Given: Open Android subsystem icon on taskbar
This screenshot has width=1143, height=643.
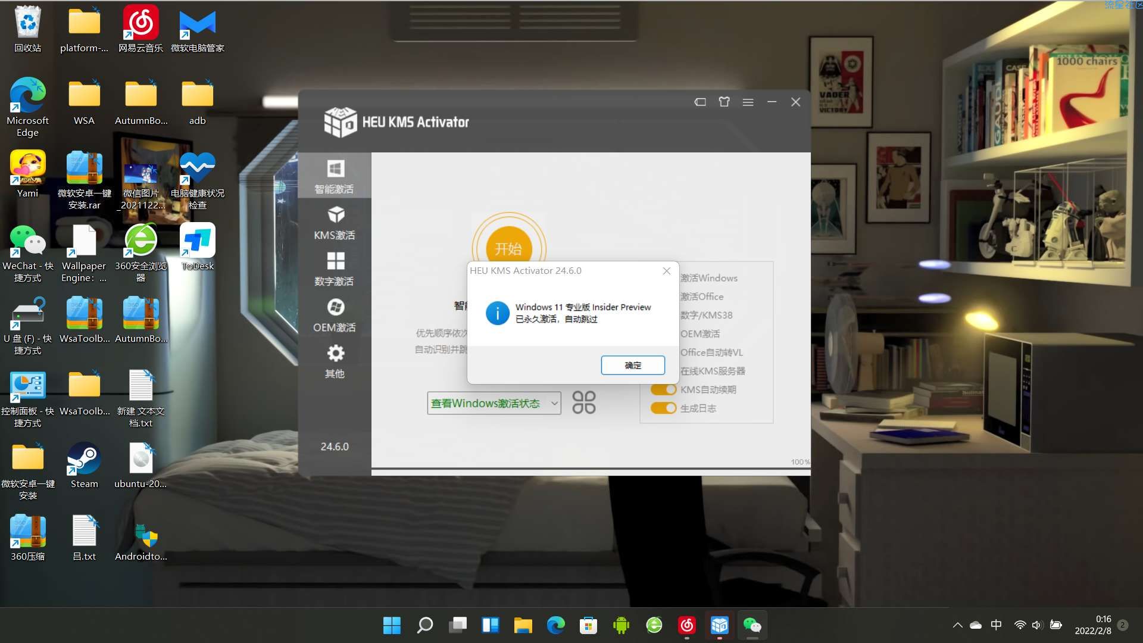Looking at the screenshot, I should tap(621, 625).
